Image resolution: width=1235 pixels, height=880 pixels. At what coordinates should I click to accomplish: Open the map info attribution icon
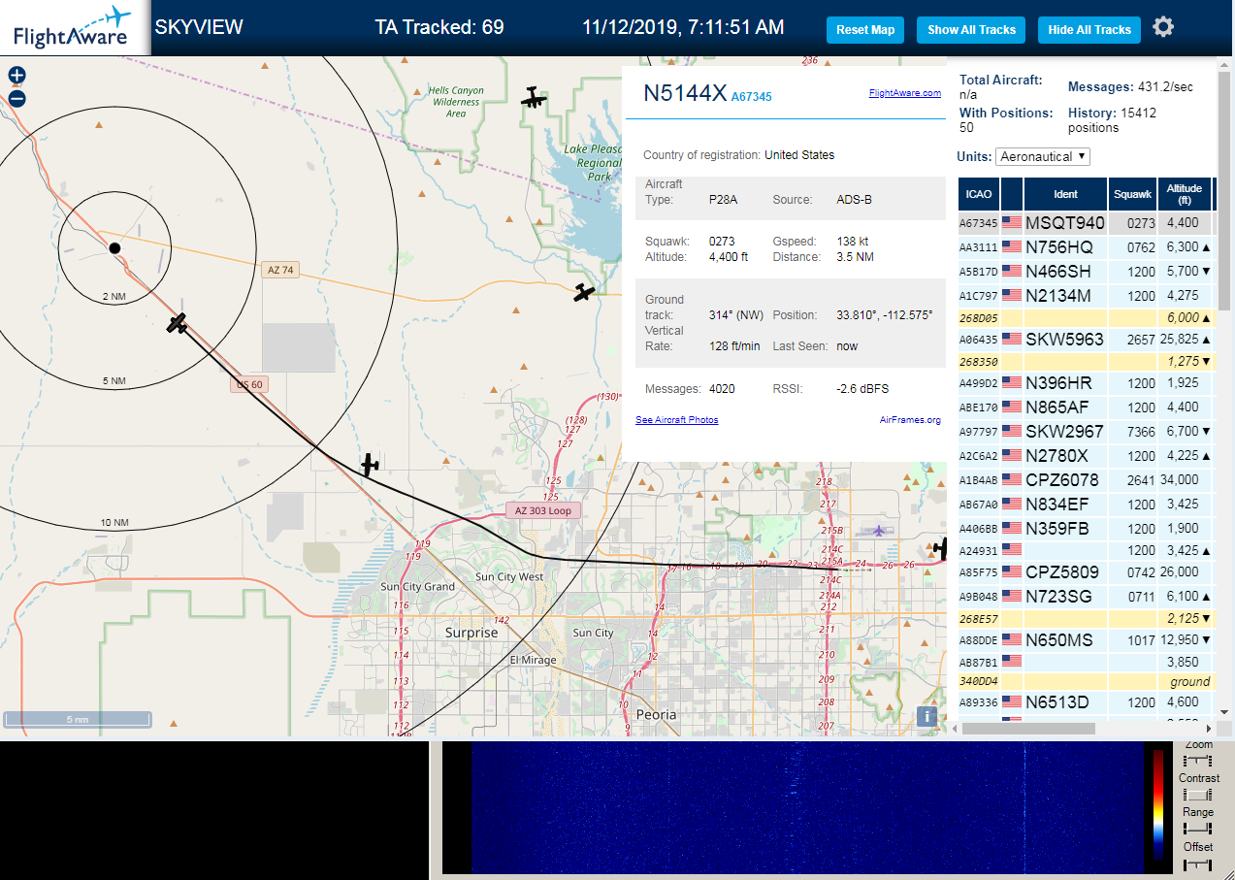pos(927,717)
